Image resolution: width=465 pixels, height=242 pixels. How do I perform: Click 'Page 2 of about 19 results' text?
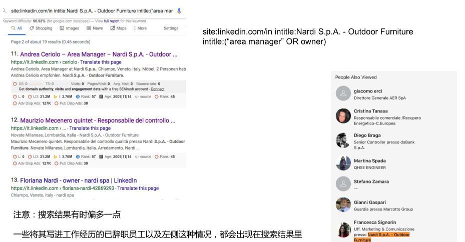[51, 42]
